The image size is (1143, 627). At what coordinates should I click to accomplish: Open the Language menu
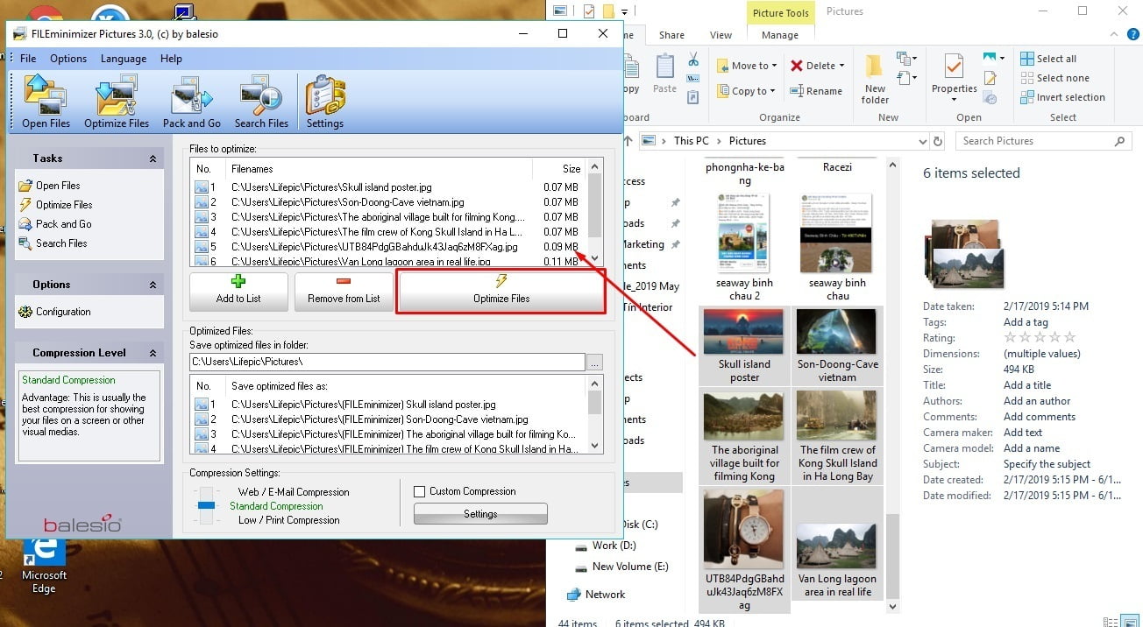(124, 59)
